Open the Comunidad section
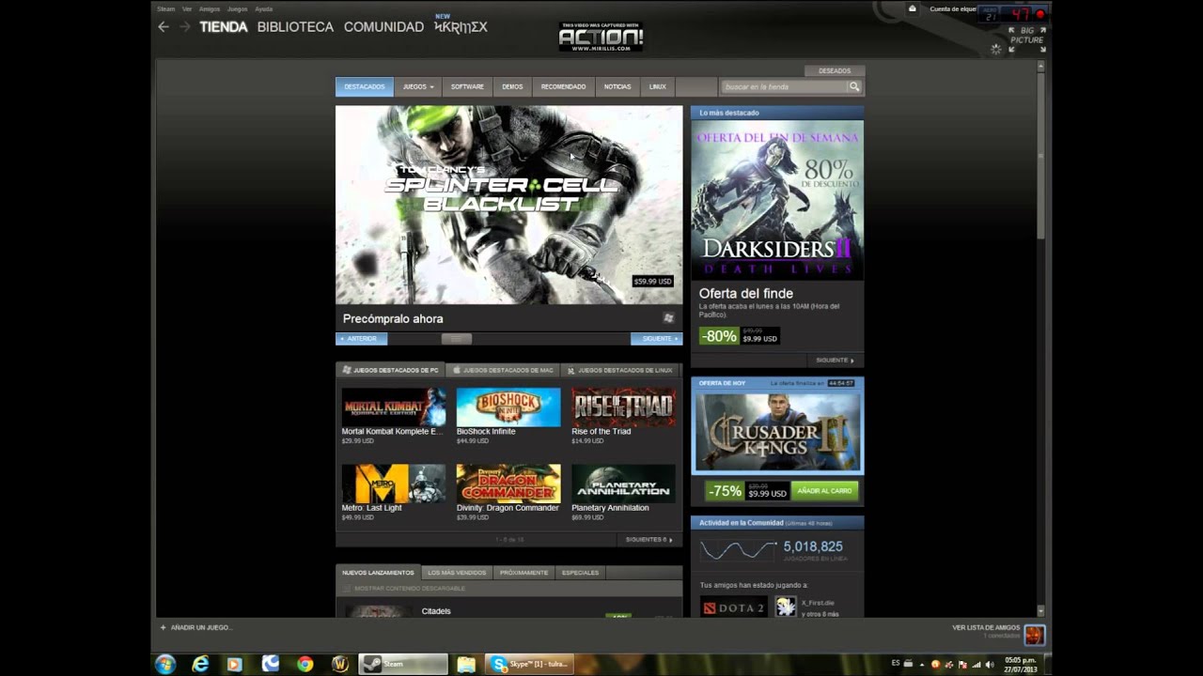This screenshot has height=676, width=1203. [383, 27]
